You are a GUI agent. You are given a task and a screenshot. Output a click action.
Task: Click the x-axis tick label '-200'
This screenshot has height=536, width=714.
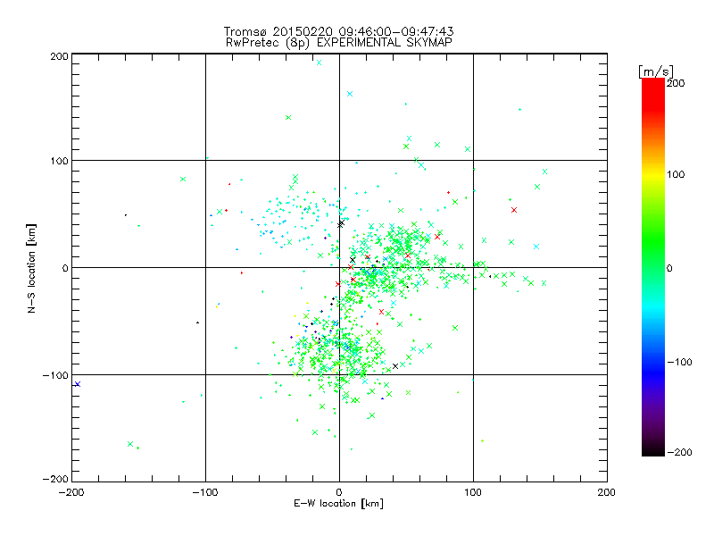point(71,492)
